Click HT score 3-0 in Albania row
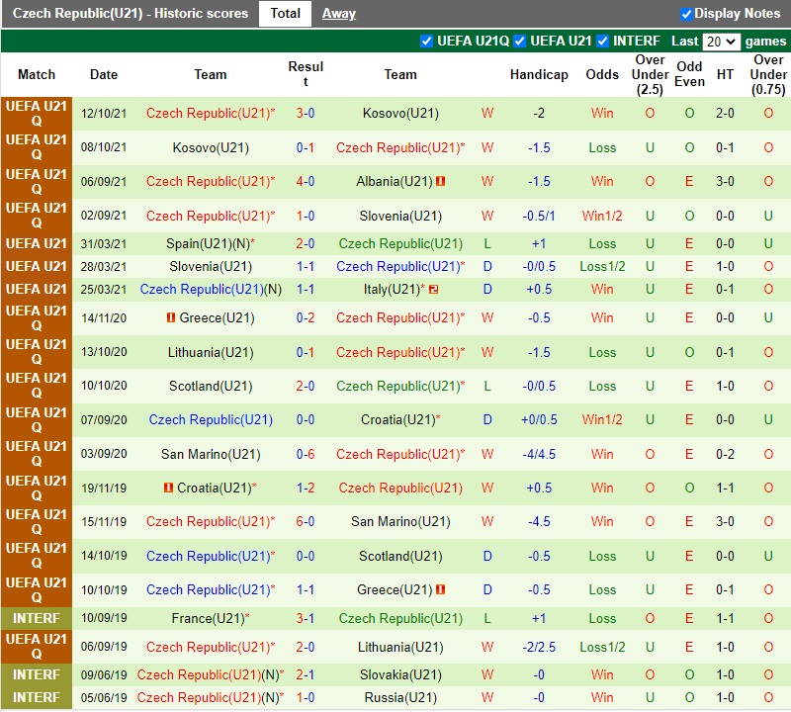Image resolution: width=791 pixels, height=712 pixels. pos(725,181)
